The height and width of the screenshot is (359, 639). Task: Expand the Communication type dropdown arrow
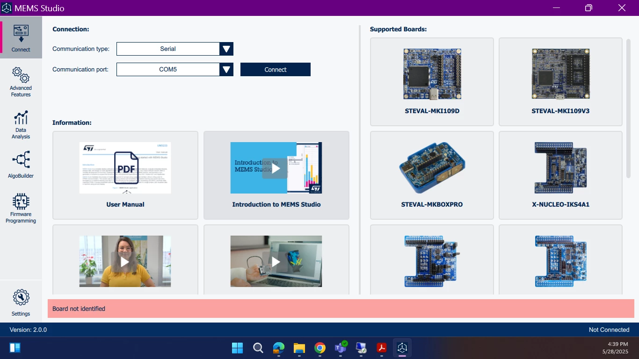[226, 49]
